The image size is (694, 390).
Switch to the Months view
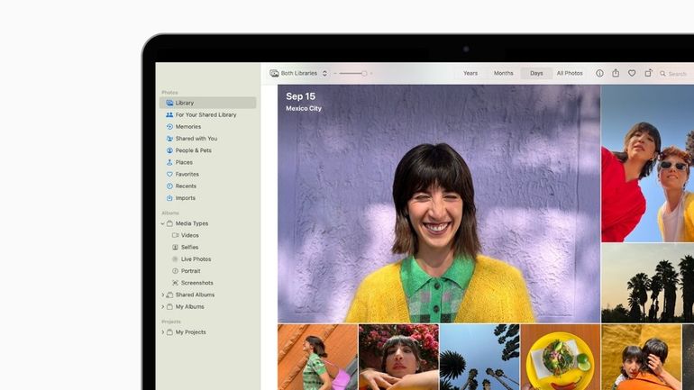click(503, 73)
